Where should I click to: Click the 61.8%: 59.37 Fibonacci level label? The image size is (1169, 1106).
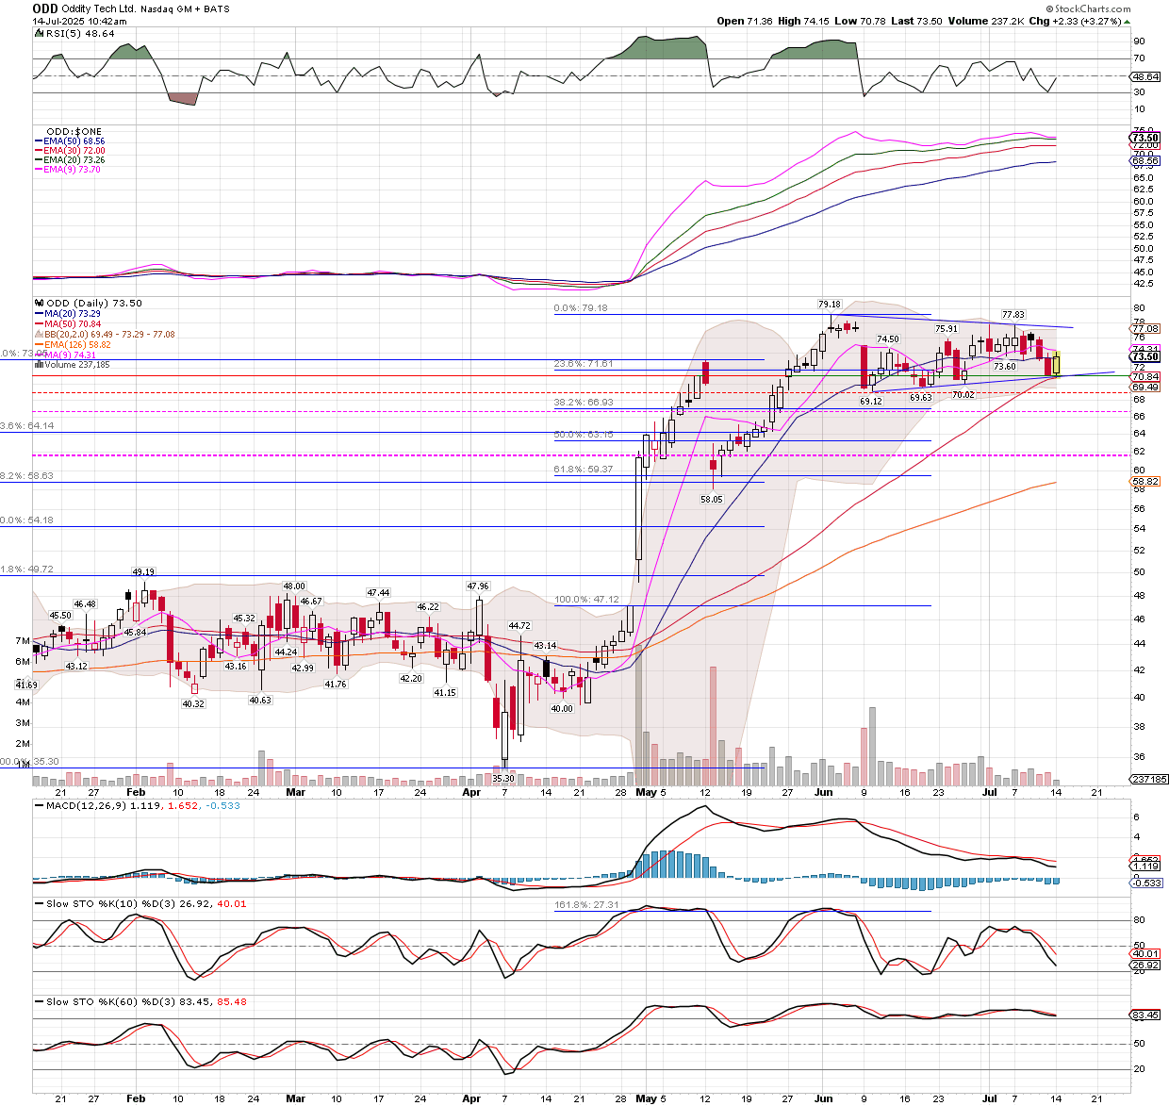[x=584, y=469]
